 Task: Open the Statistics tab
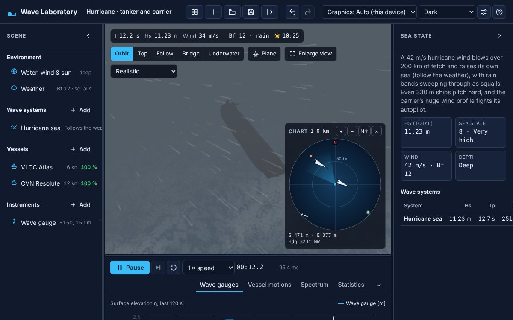click(x=351, y=285)
